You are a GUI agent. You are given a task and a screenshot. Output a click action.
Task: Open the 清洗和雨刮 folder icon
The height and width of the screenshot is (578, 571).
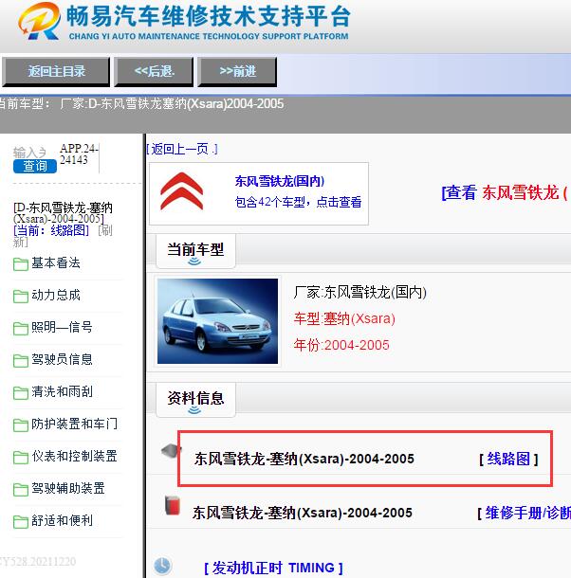[x=20, y=393]
